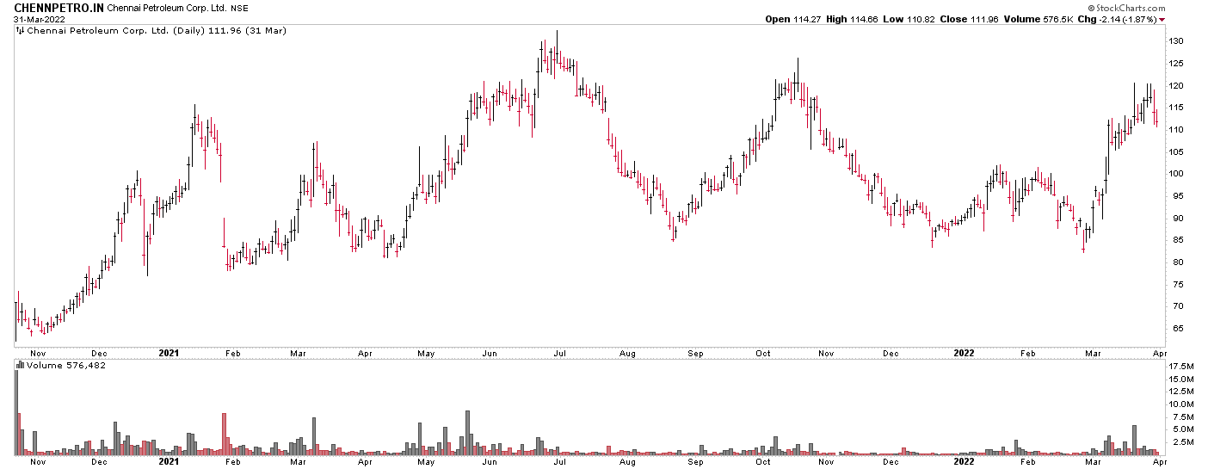Click the price bar legend icon
Screen dimensions: 1208x469
tap(21, 31)
